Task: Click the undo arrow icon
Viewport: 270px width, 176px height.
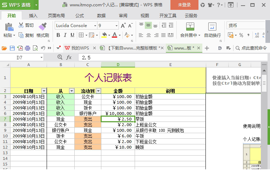Action: (43, 48)
